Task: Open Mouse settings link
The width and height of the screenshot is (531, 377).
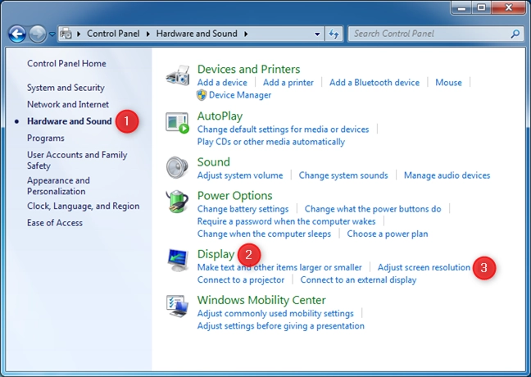Action: [448, 83]
